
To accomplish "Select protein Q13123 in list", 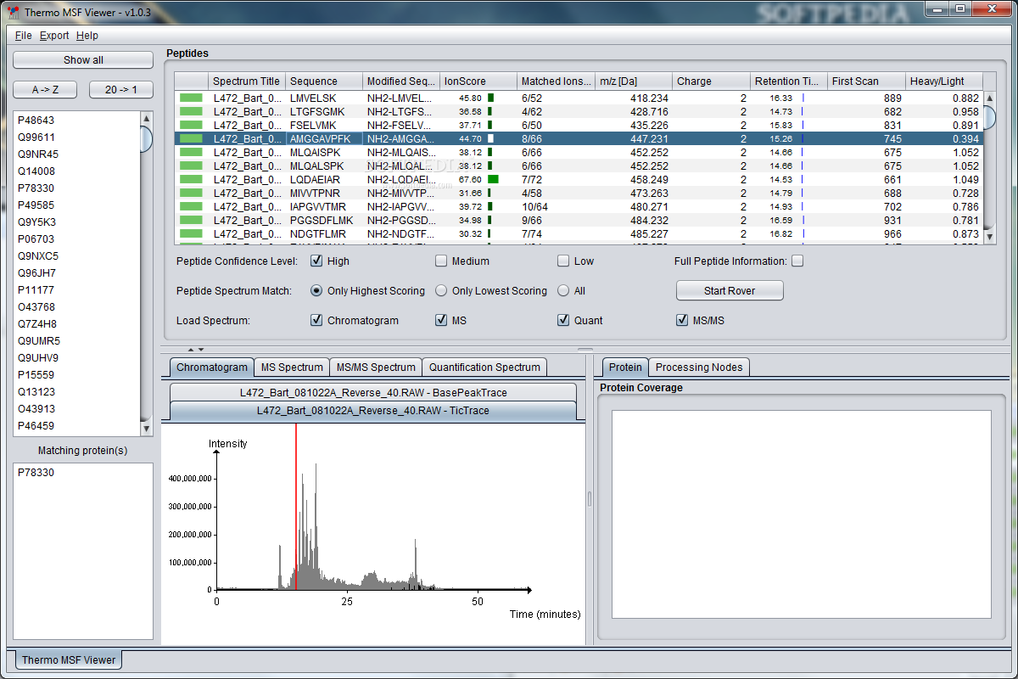I will click(76, 392).
